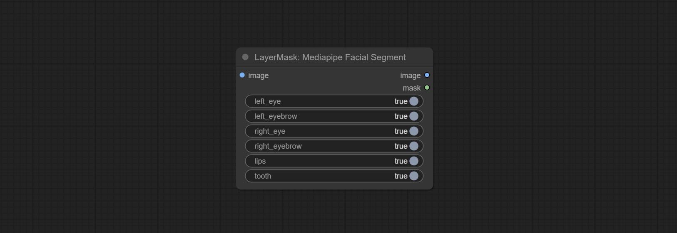Screen dimensions: 677x233
Task: Toggle the tooth switch
Action: 334,176
